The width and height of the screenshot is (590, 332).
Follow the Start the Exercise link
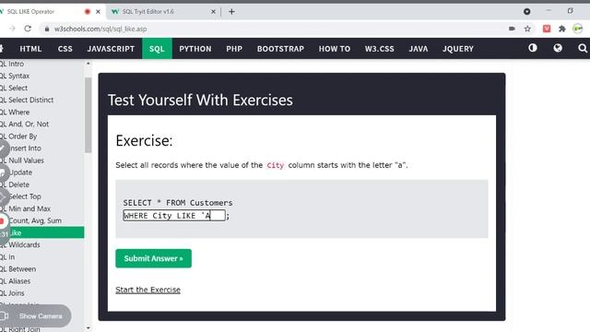coord(147,290)
